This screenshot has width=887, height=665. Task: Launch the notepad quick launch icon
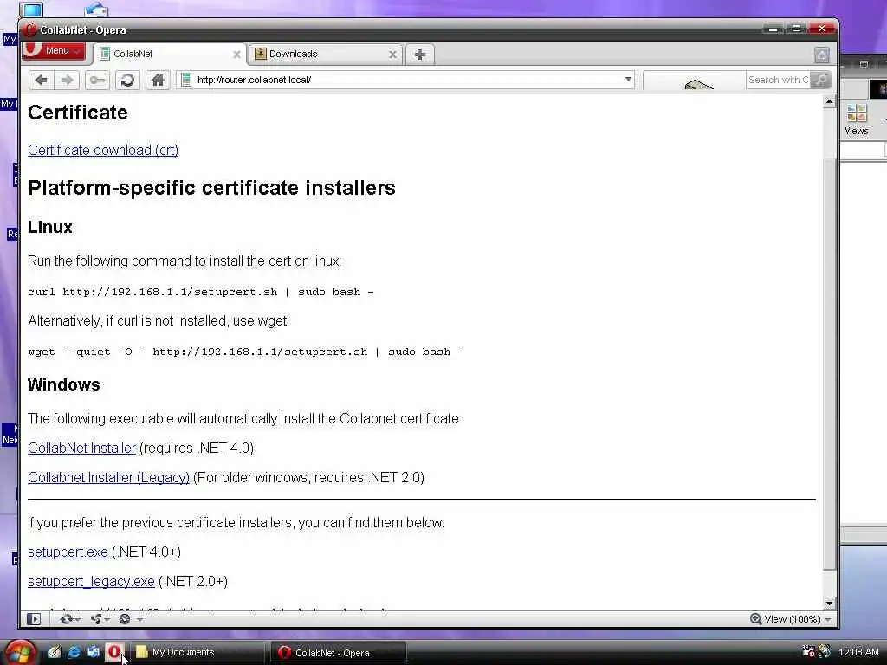[54, 652]
